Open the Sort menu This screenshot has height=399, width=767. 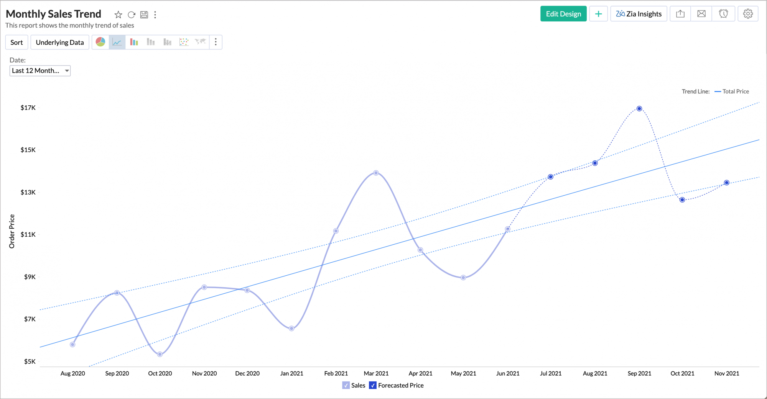pyautogui.click(x=16, y=42)
